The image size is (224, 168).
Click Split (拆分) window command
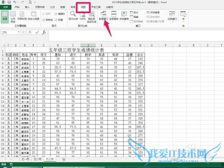[134, 13]
